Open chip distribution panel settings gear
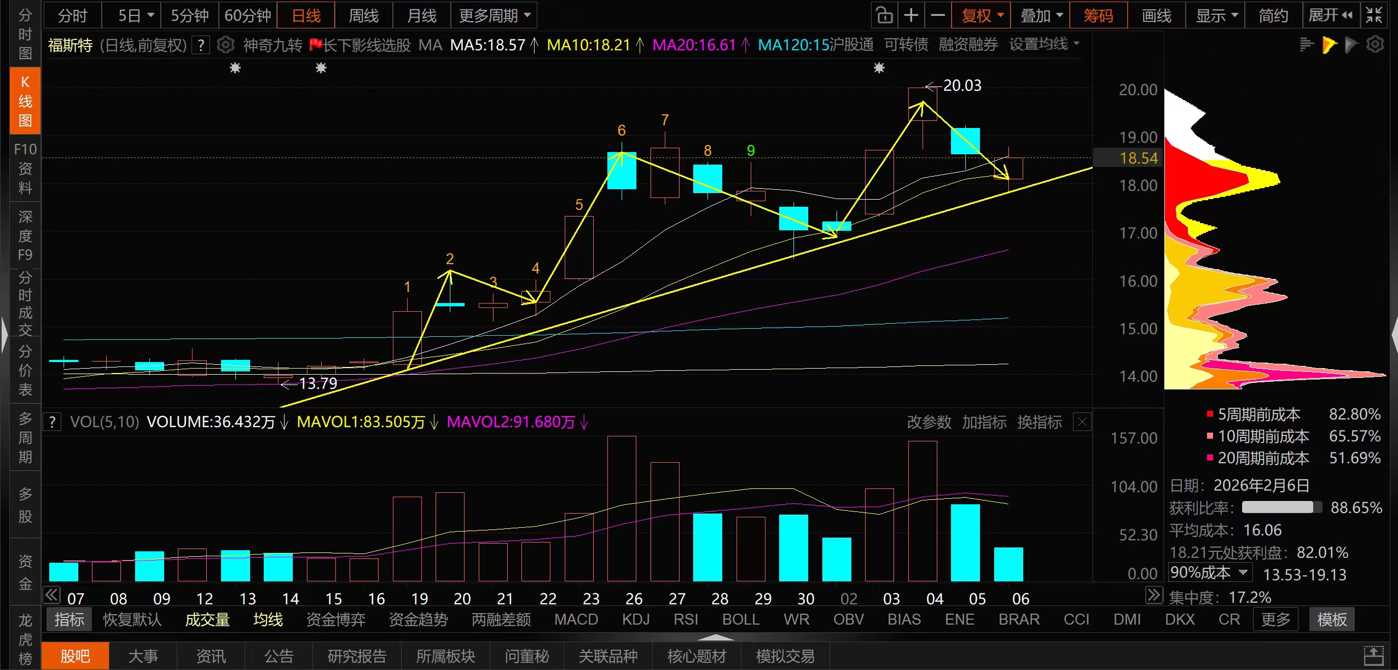The width and height of the screenshot is (1398, 670). tap(1375, 44)
